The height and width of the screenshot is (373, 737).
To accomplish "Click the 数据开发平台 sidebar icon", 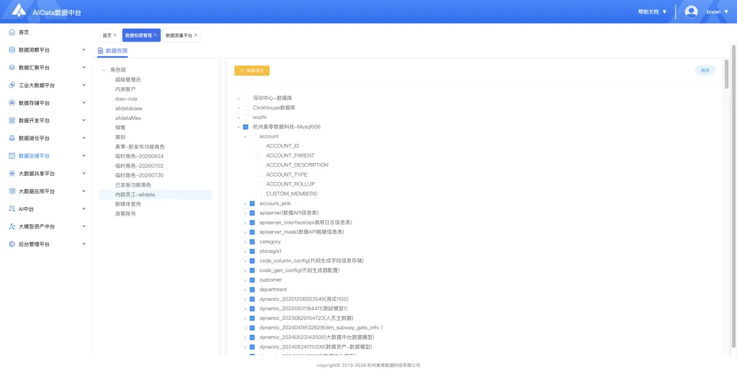I will (x=12, y=120).
